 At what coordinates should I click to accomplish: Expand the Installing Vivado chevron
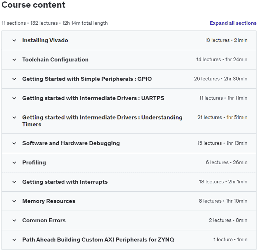[14, 40]
